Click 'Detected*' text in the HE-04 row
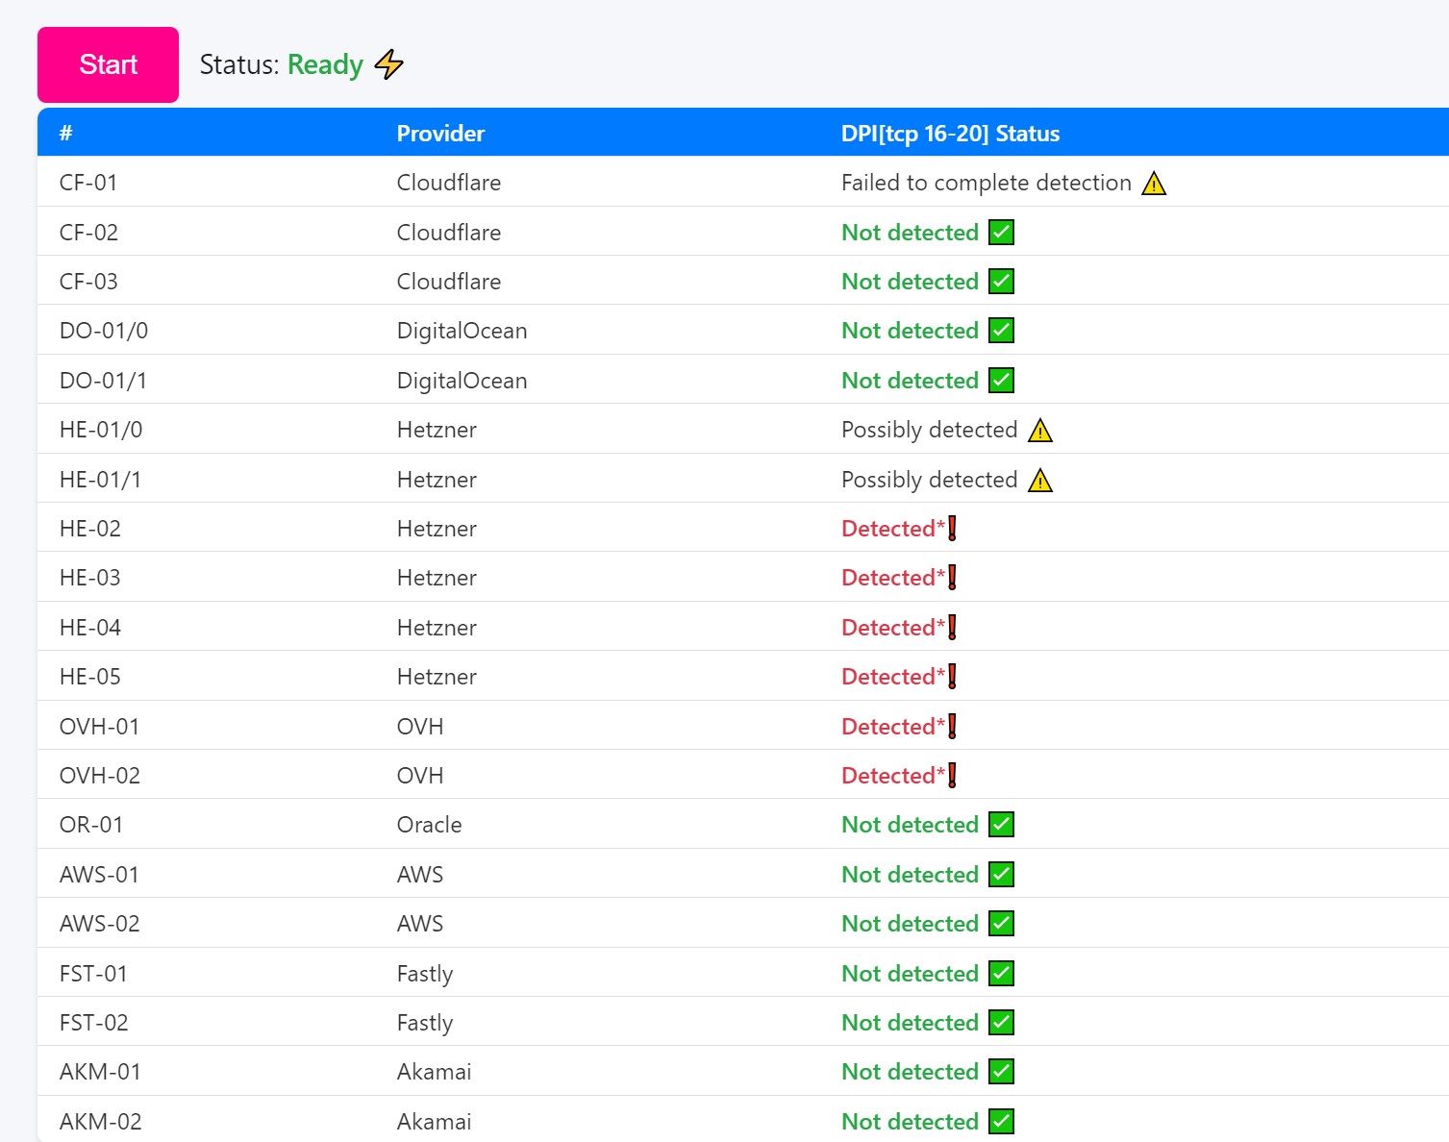1449x1142 pixels. click(x=893, y=628)
